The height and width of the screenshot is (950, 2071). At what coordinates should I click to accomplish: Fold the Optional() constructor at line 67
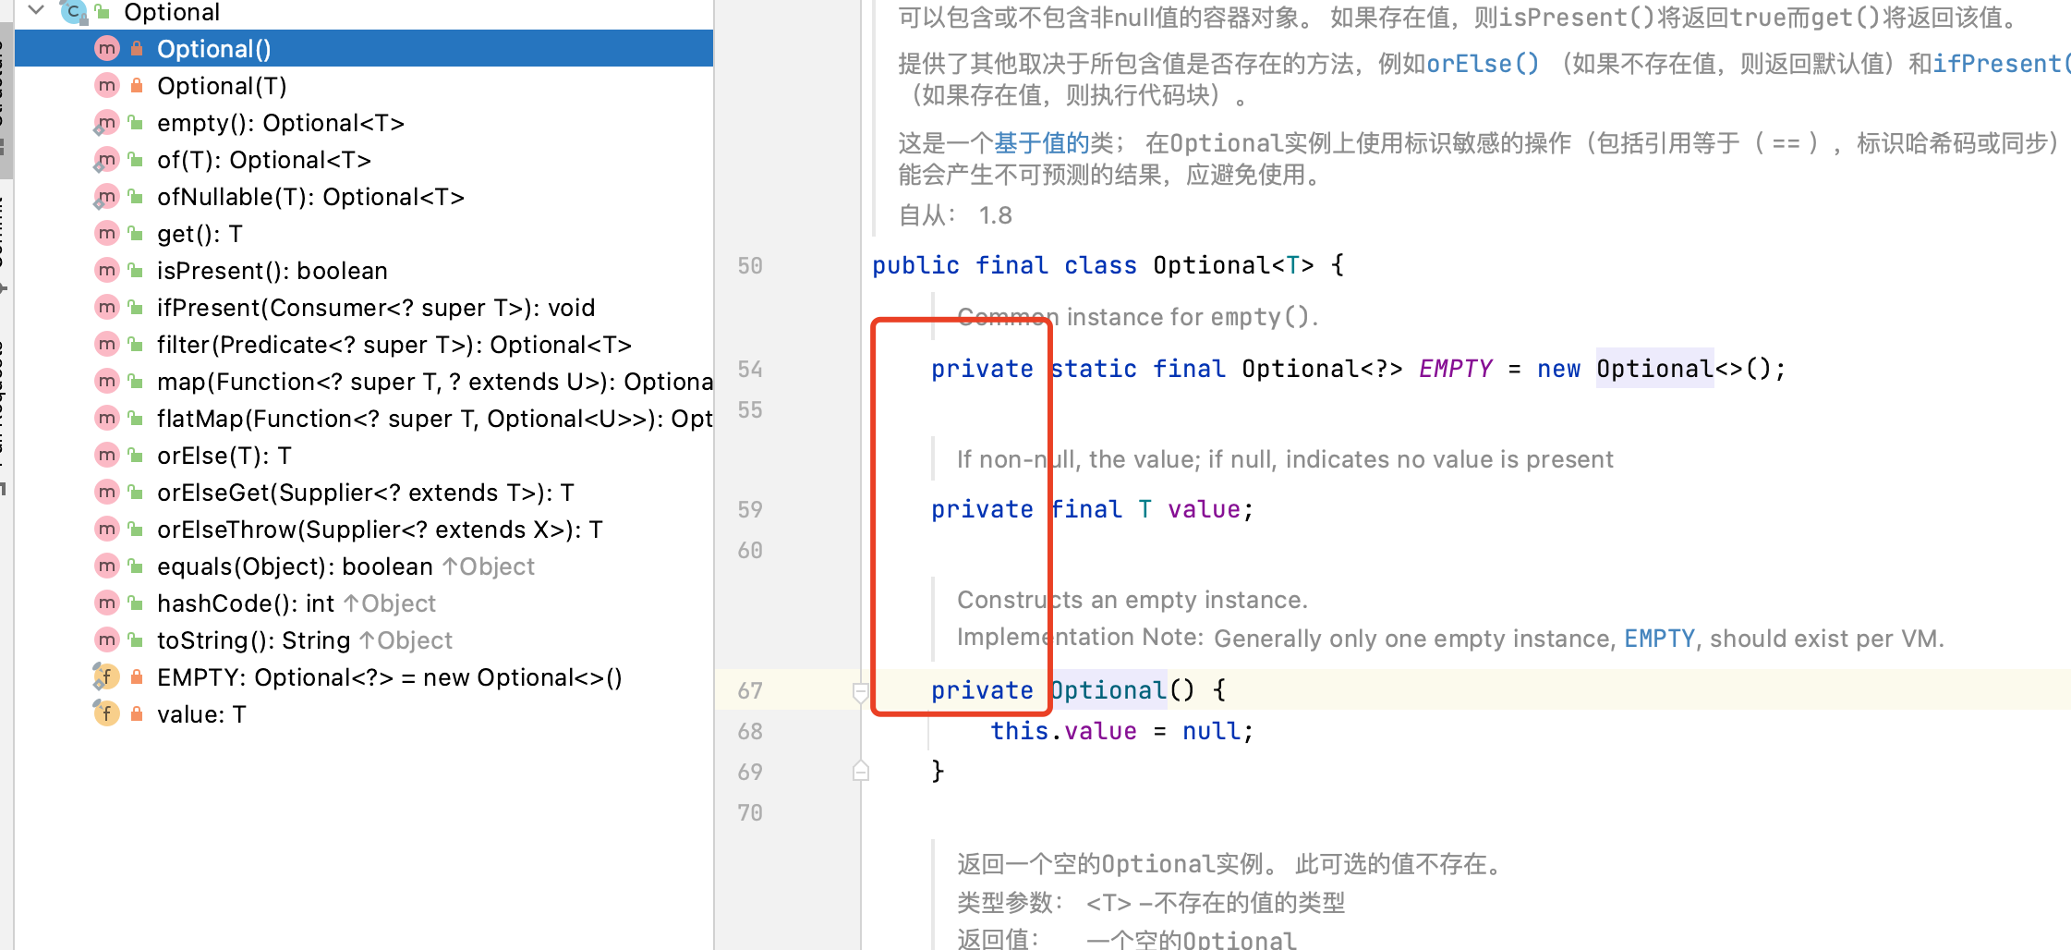(860, 691)
